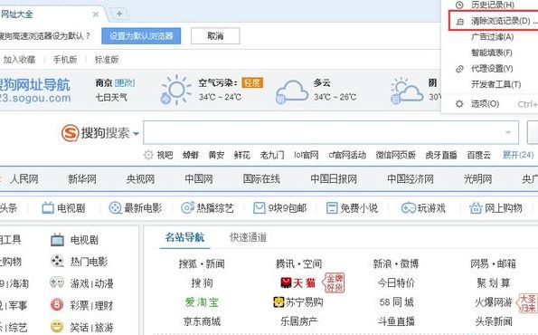Open 七日天气 forecast link
Screen dimensions: 538x335
pyautogui.click(x=111, y=97)
